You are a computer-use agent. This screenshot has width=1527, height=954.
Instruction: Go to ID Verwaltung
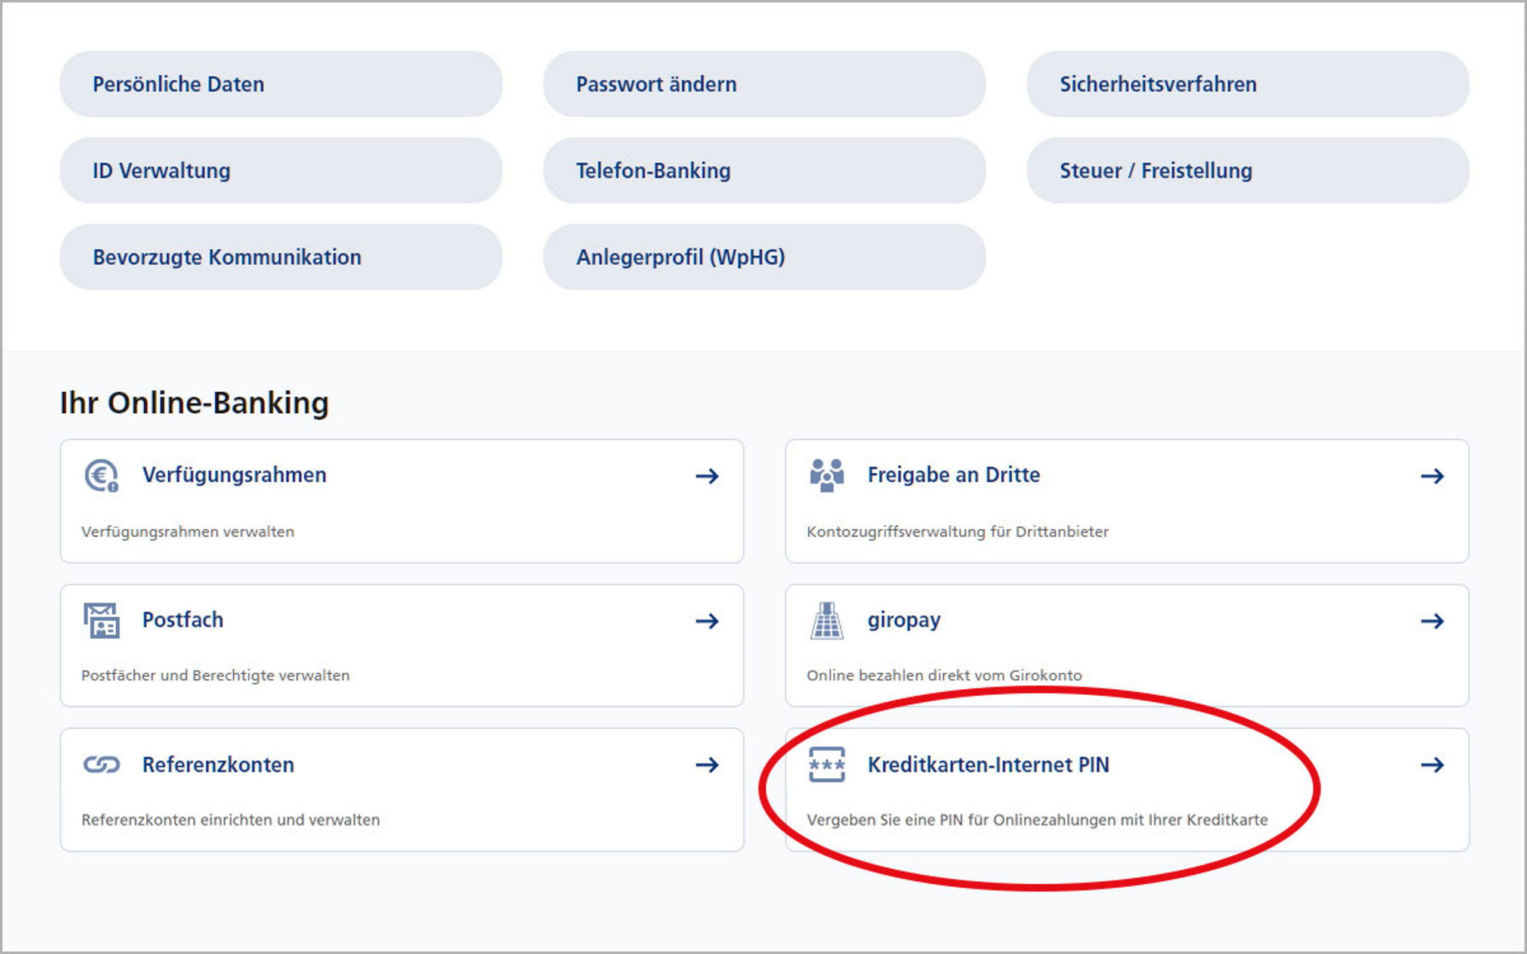(x=281, y=171)
